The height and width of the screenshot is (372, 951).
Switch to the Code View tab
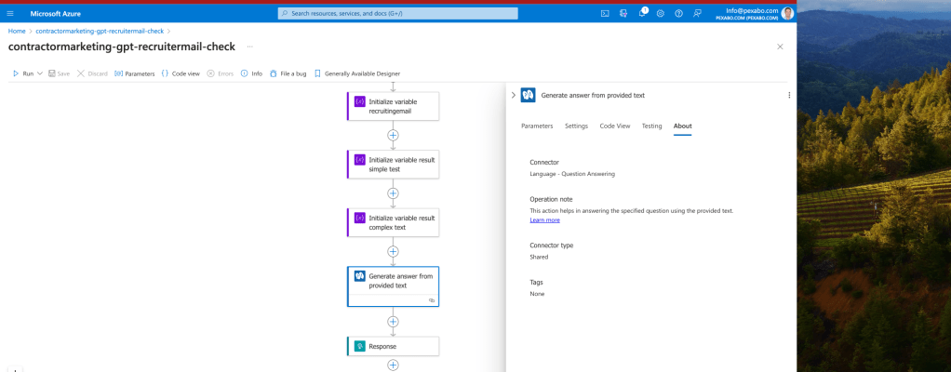pyautogui.click(x=615, y=126)
